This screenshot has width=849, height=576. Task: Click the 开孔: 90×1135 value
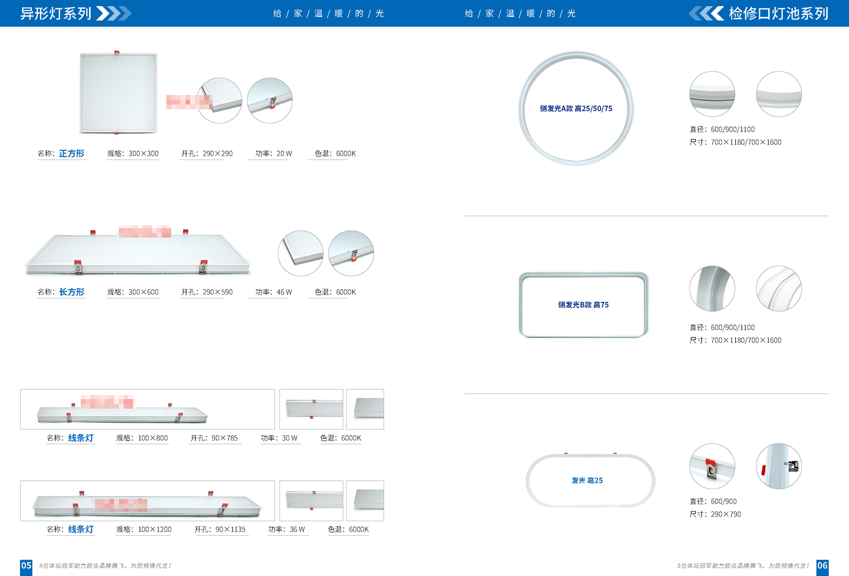[220, 529]
